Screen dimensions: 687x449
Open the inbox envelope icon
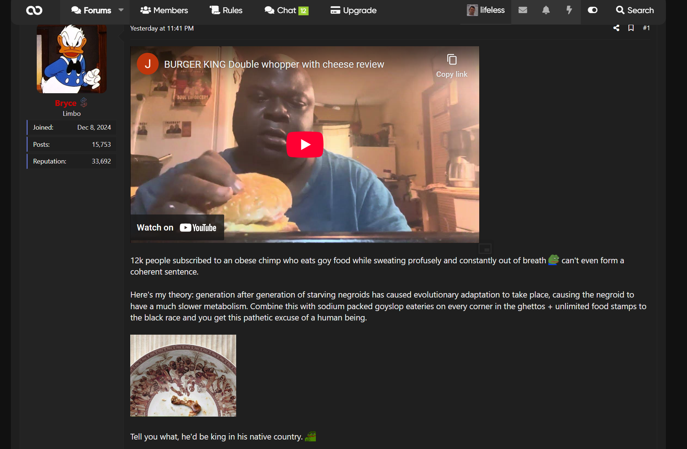(523, 10)
